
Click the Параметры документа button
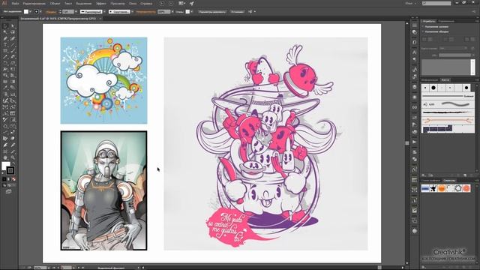tap(212, 12)
